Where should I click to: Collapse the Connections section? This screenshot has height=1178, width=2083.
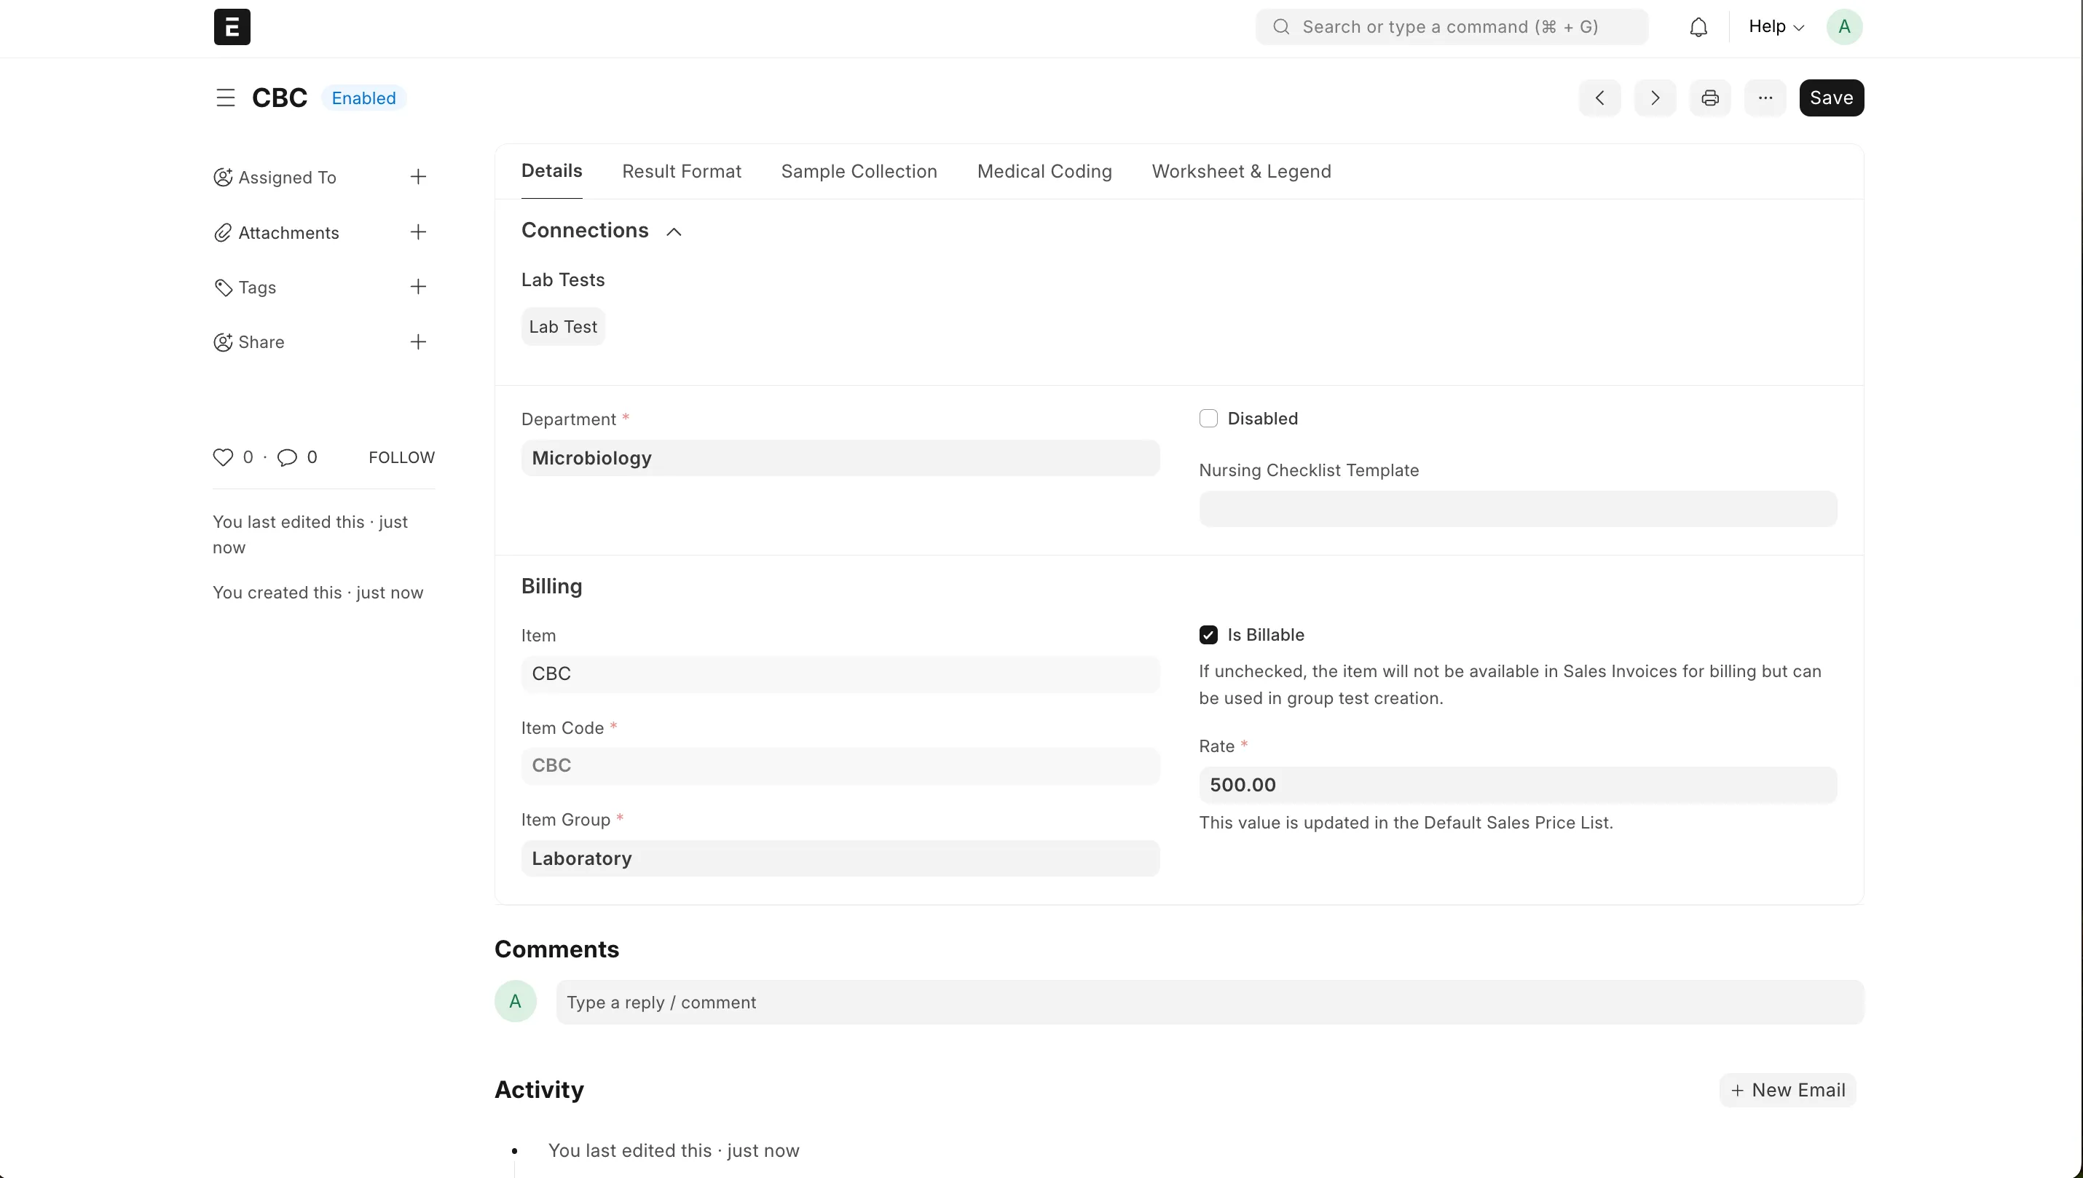click(673, 231)
